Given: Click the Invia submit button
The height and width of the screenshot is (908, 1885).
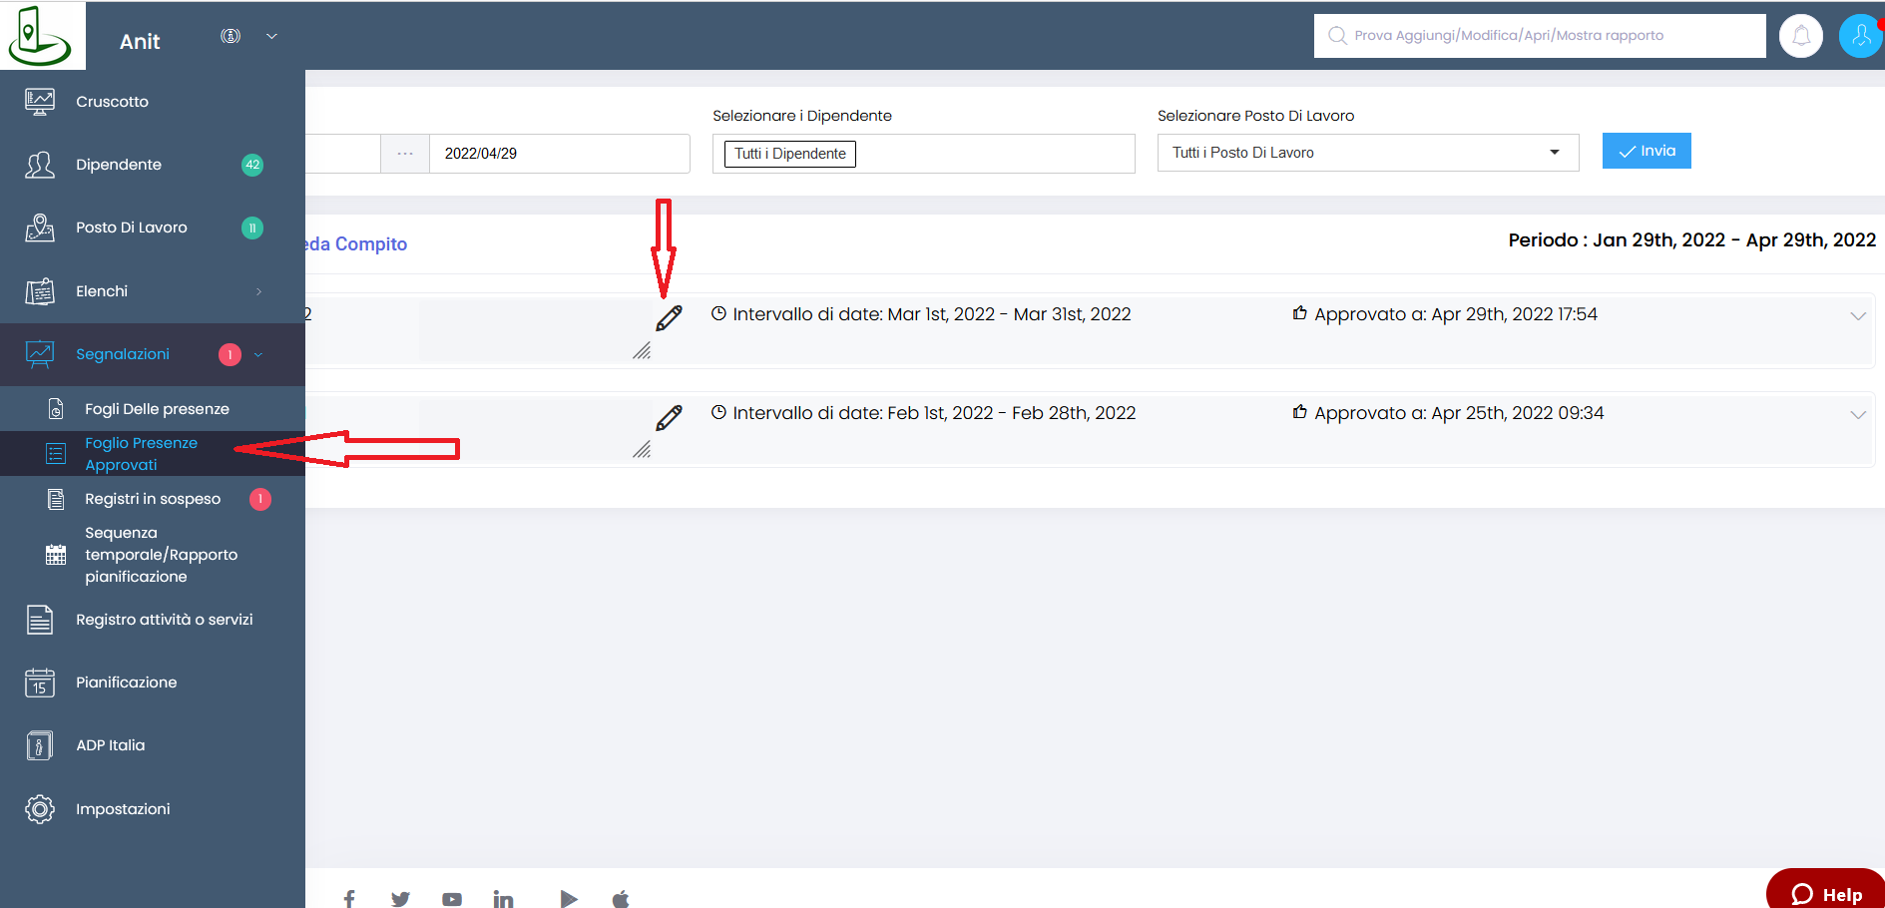Looking at the screenshot, I should pyautogui.click(x=1647, y=151).
